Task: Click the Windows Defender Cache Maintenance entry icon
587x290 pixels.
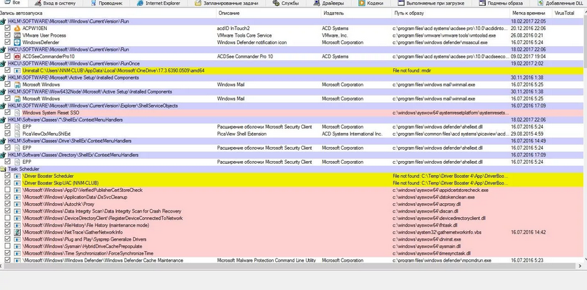Action: (17, 260)
